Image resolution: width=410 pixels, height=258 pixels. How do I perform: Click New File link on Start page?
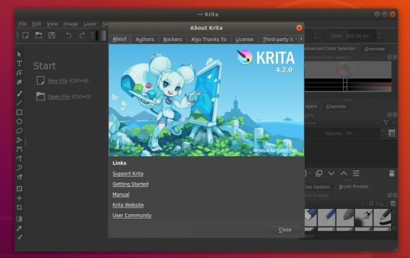(58, 81)
